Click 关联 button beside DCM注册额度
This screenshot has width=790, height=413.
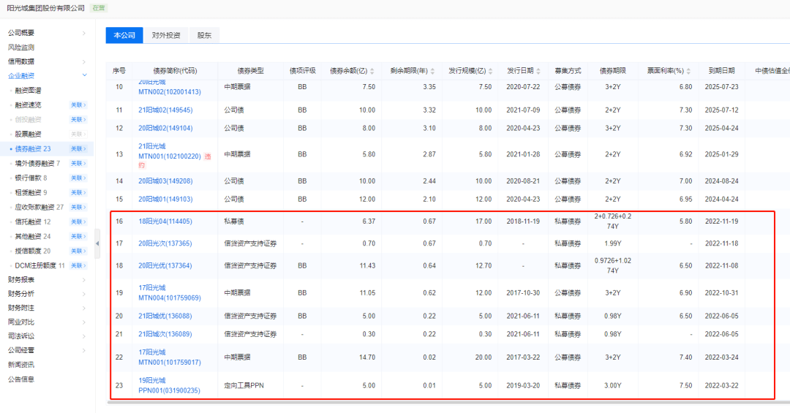78,266
